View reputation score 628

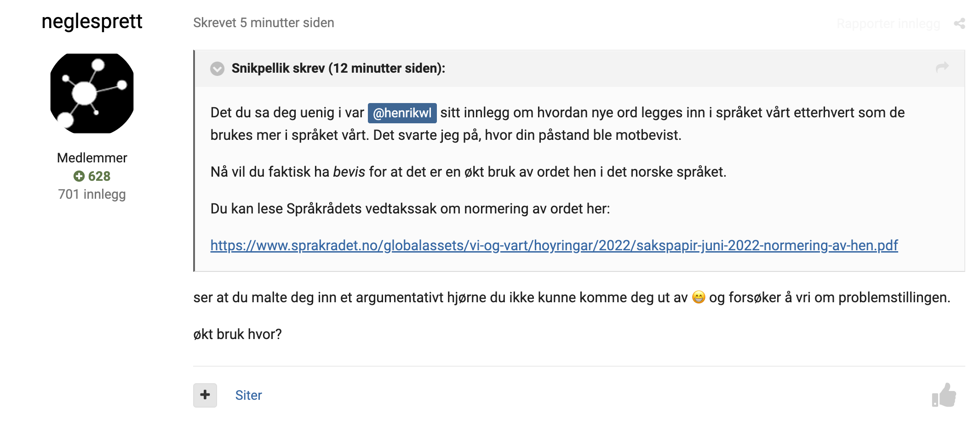[x=99, y=176]
